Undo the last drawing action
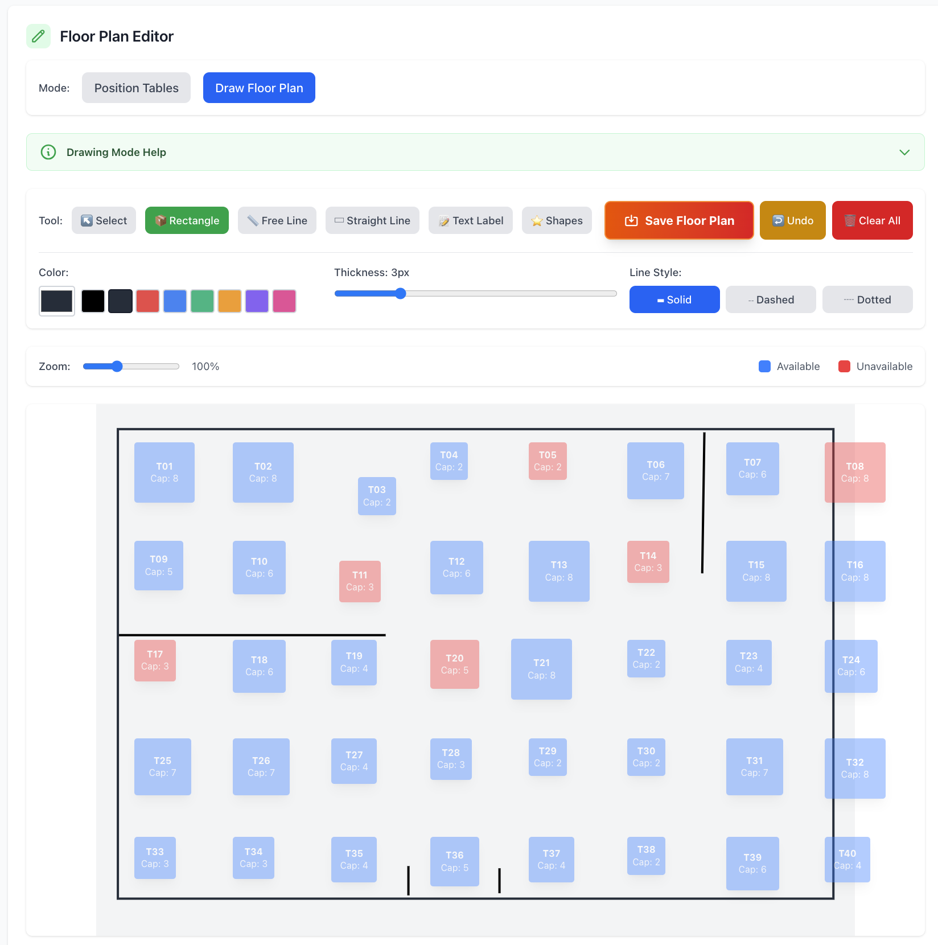The height and width of the screenshot is (945, 938). (x=792, y=220)
